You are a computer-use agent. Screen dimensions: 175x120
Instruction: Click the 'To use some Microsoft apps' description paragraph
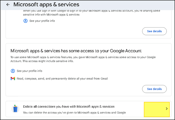click(x=83, y=59)
